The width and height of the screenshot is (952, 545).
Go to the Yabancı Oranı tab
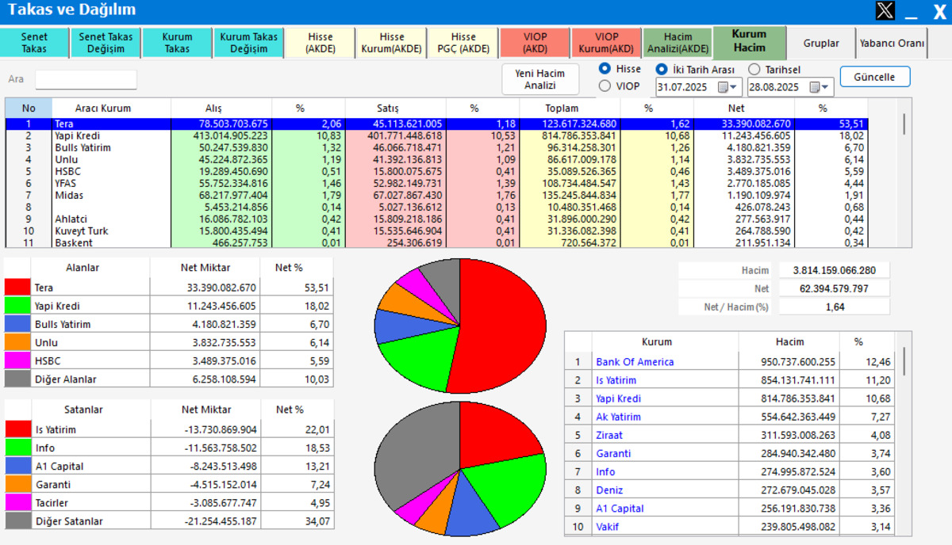pos(892,44)
